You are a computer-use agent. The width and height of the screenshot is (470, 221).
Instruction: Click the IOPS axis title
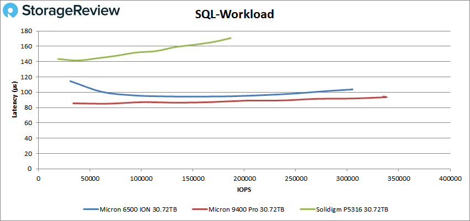pyautogui.click(x=244, y=190)
